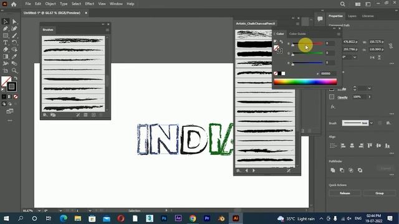The width and height of the screenshot is (399, 224).
Task: Click the Swap Fill and Stroke arrow
Action: click(16, 78)
